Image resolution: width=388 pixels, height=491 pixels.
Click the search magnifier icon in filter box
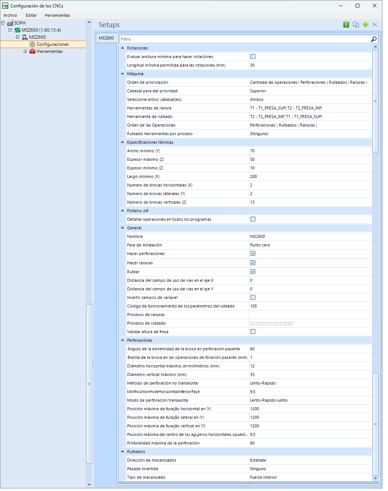click(373, 39)
